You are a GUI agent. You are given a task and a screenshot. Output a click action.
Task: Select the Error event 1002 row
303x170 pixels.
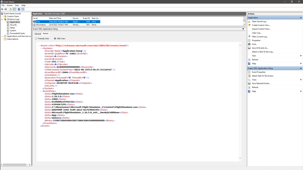tap(66, 22)
